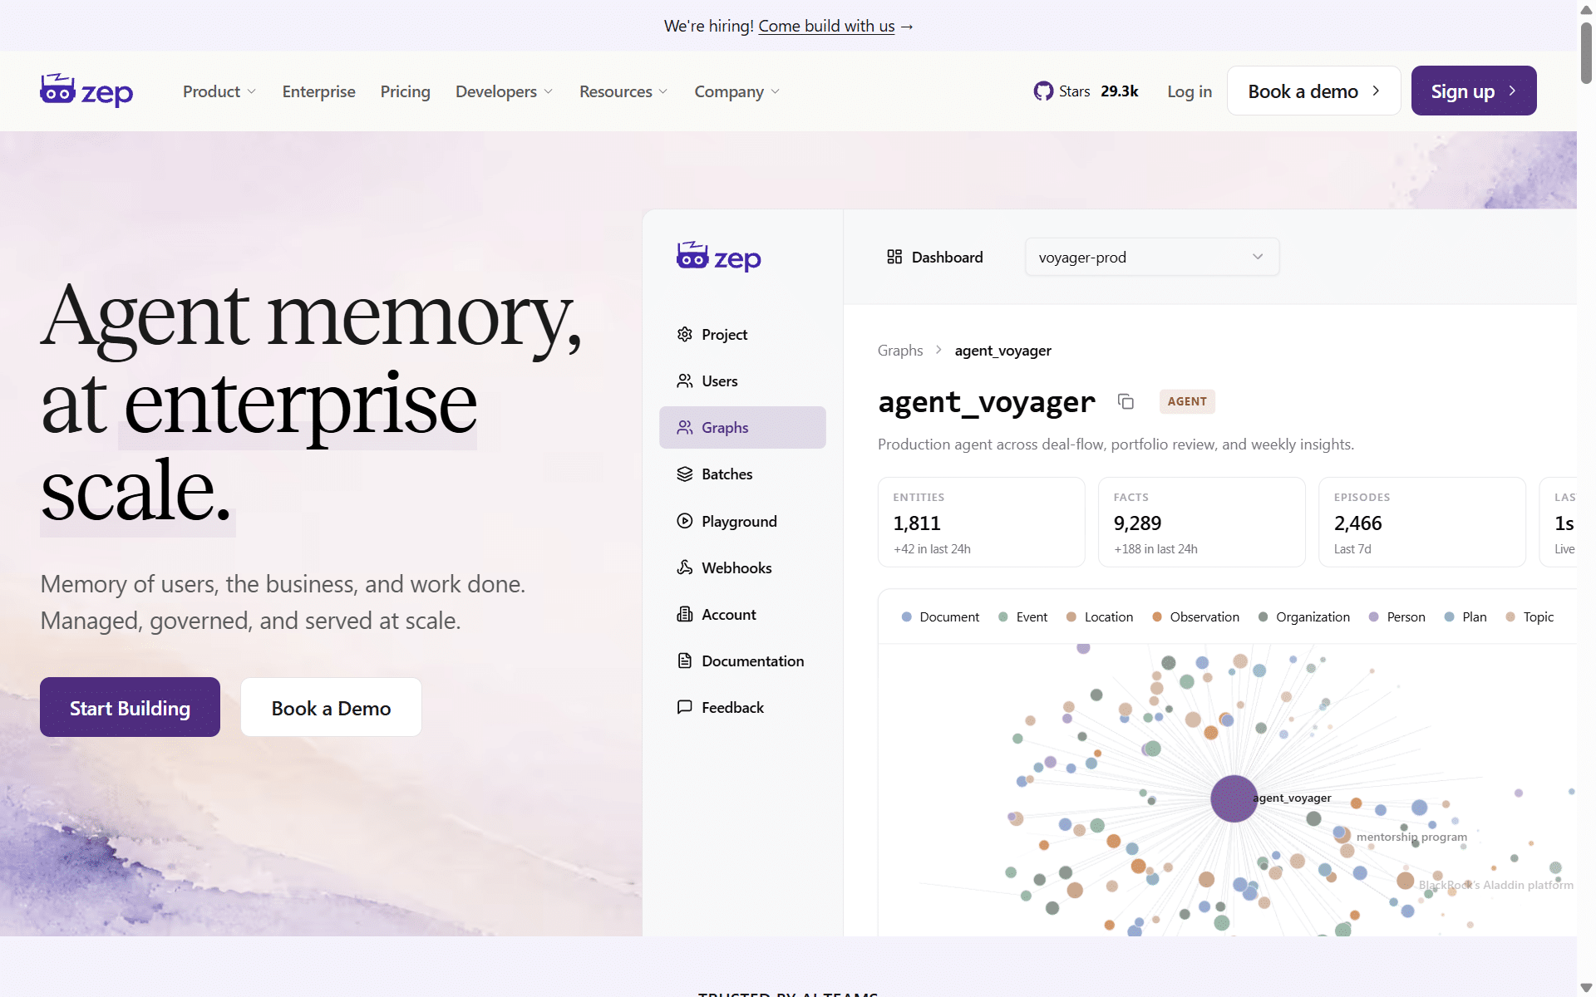Click the Batches layers icon
The height and width of the screenshot is (997, 1596).
[x=685, y=474]
